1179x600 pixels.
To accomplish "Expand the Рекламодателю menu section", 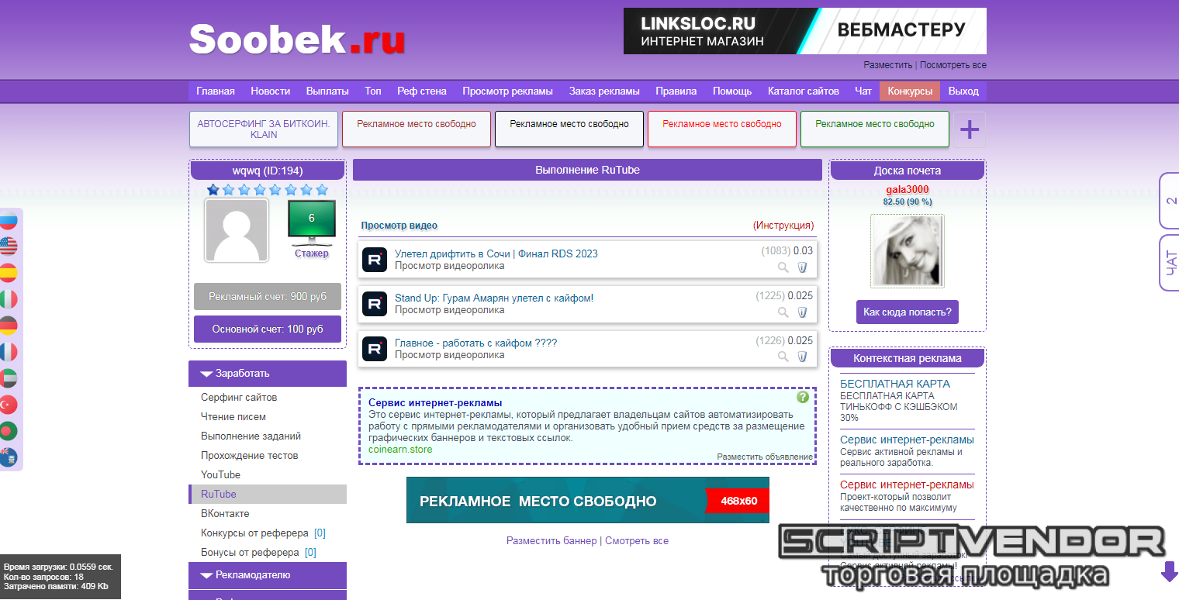I will pos(268,575).
